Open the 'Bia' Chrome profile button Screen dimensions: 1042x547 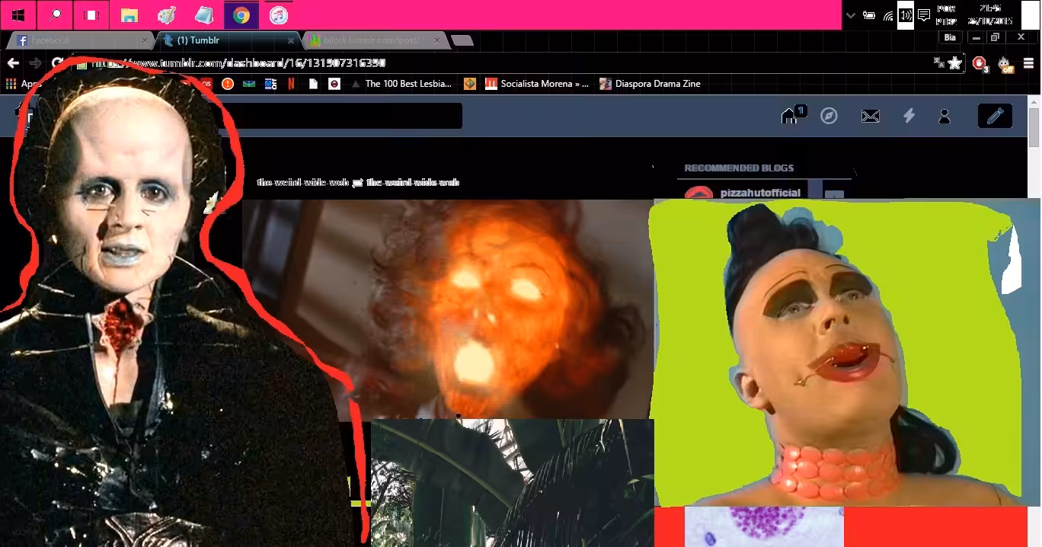click(949, 37)
